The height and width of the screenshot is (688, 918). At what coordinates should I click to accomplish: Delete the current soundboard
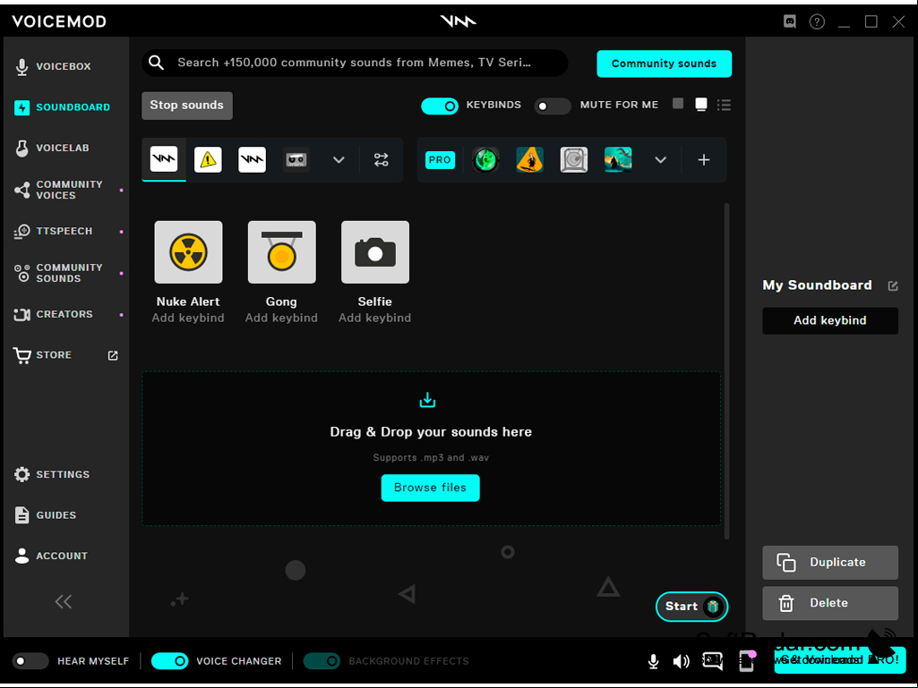[x=830, y=603]
